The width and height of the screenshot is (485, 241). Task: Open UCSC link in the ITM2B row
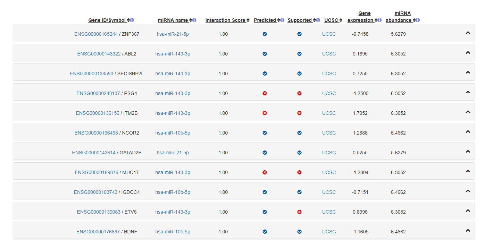(x=329, y=113)
